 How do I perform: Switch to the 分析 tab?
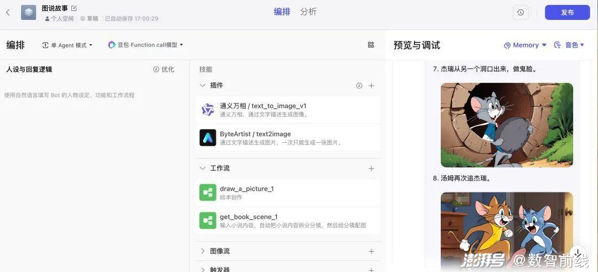point(308,12)
